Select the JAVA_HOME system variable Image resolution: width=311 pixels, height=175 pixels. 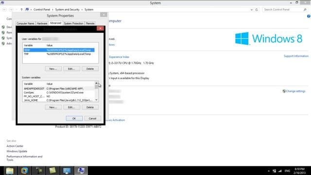(59, 100)
